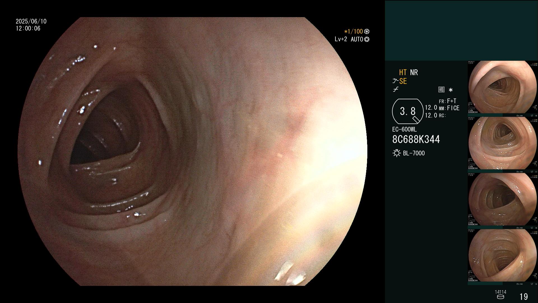The height and width of the screenshot is (303, 538).
Task: Click the scope model EC-600WL
Action: click(404, 130)
